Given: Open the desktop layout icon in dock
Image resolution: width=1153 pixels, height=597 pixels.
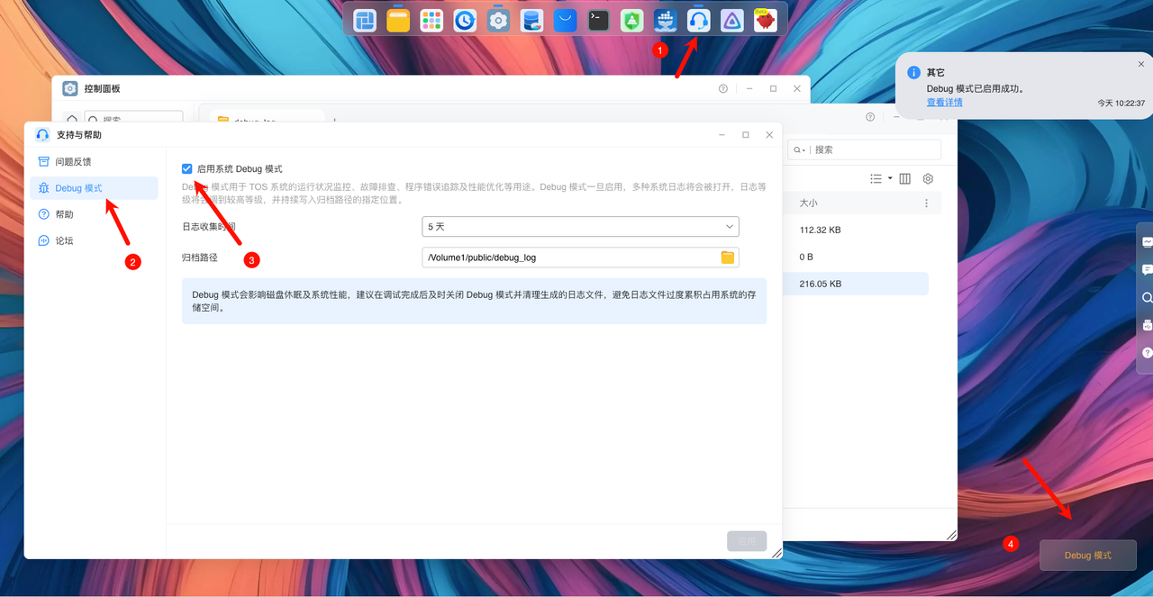Looking at the screenshot, I should (x=365, y=20).
